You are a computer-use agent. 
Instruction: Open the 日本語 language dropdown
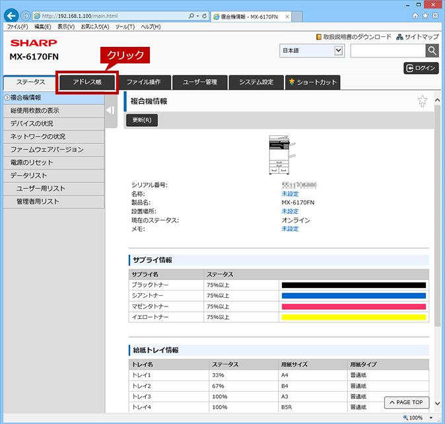coord(312,51)
